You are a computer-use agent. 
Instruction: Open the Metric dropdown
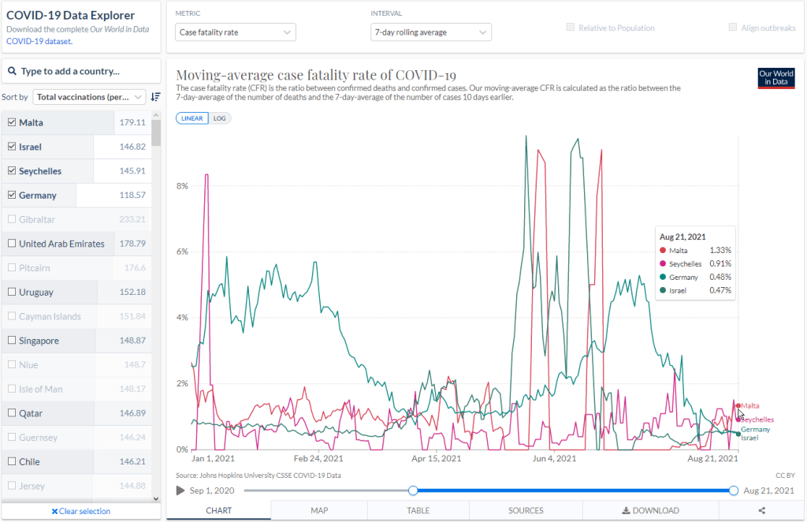tap(235, 32)
